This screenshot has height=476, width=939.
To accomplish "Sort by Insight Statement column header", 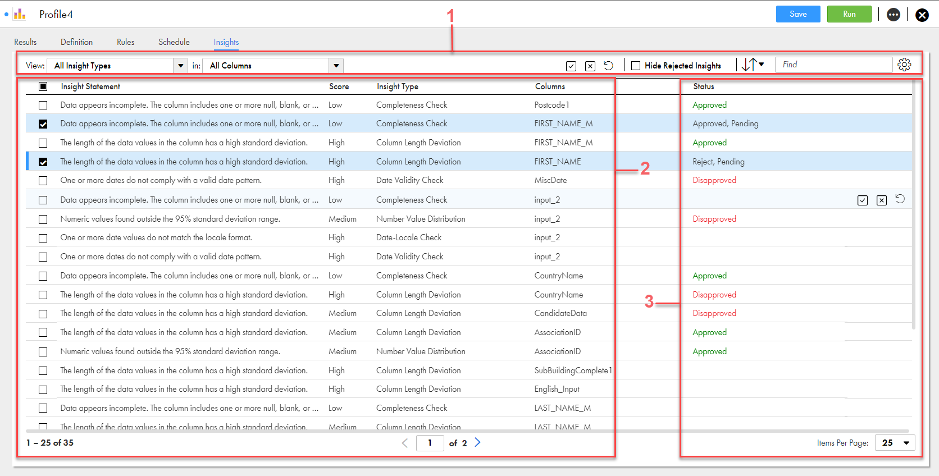I will tap(90, 86).
